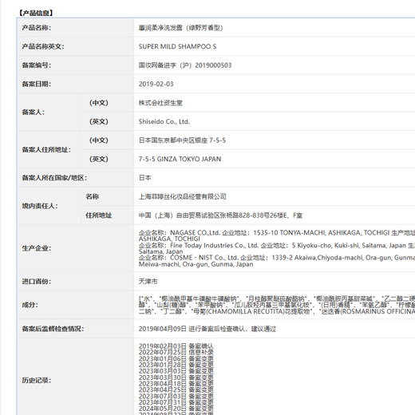Screen dimensions: 415x415
Task: Click the filing date 2019-02-03
Action: point(156,84)
